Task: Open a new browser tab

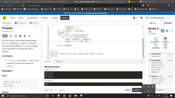Action: tap(153, 2)
